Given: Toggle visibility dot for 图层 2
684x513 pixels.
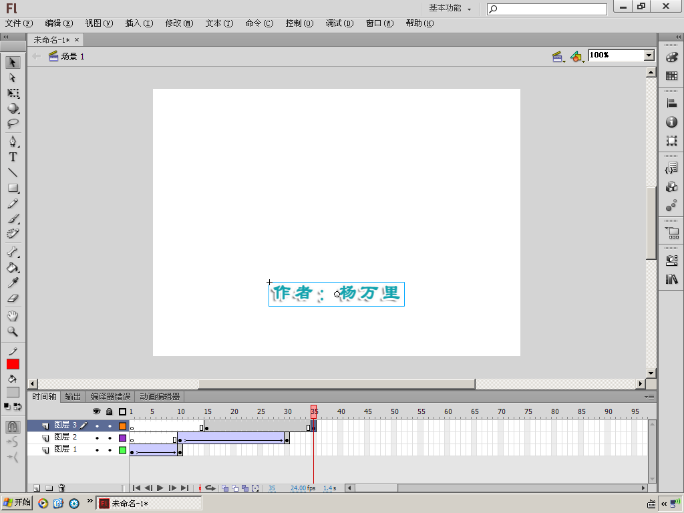Looking at the screenshot, I should 97,438.
